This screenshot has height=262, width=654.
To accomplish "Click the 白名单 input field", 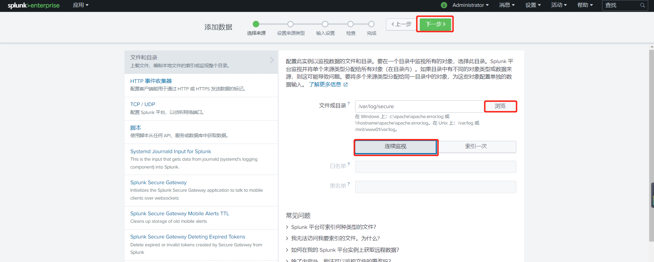I will [436, 167].
